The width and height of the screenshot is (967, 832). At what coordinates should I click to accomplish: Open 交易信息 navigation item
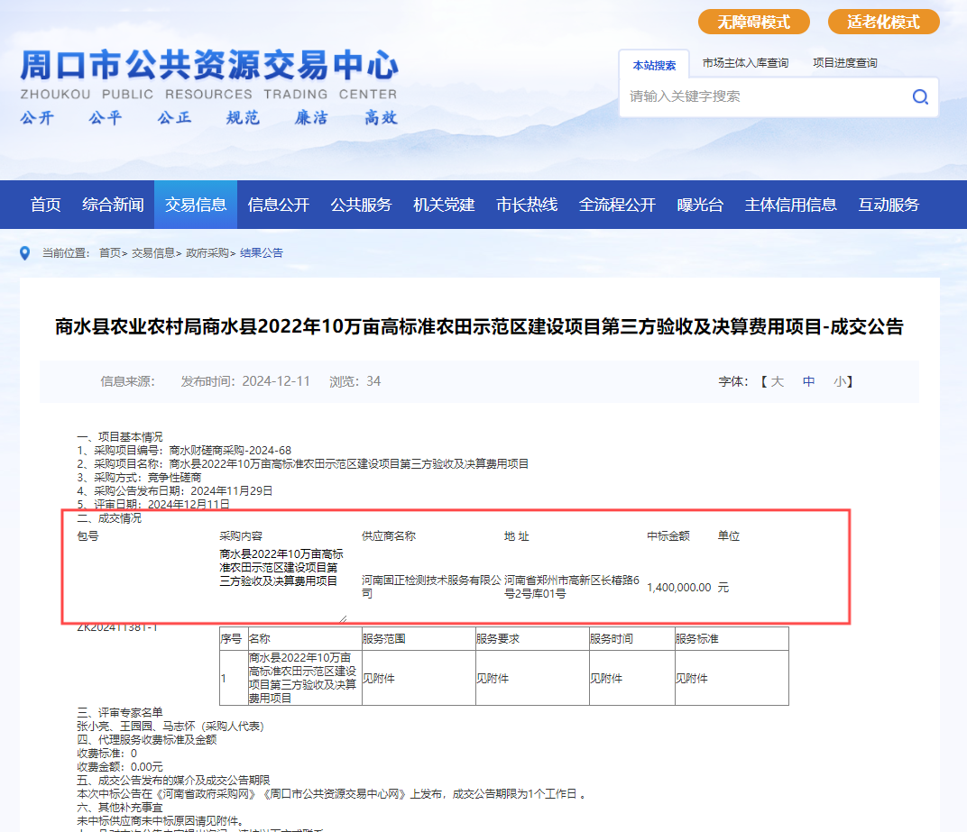pyautogui.click(x=196, y=205)
